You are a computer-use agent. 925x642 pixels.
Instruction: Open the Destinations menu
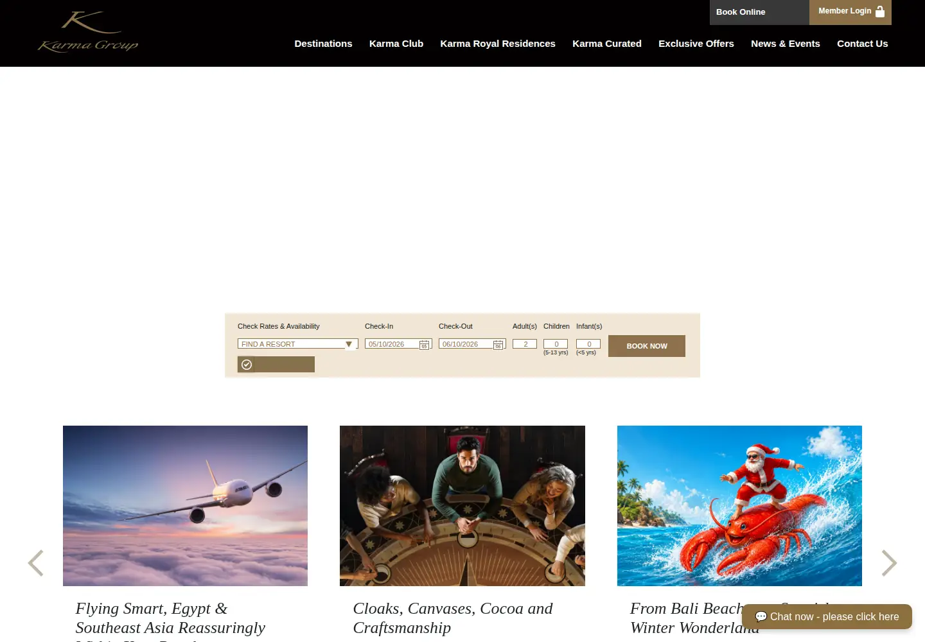(323, 44)
